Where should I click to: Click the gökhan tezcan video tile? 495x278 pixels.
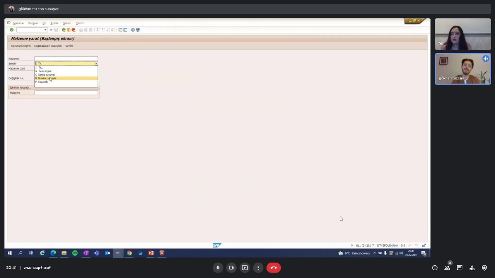[x=463, y=69]
